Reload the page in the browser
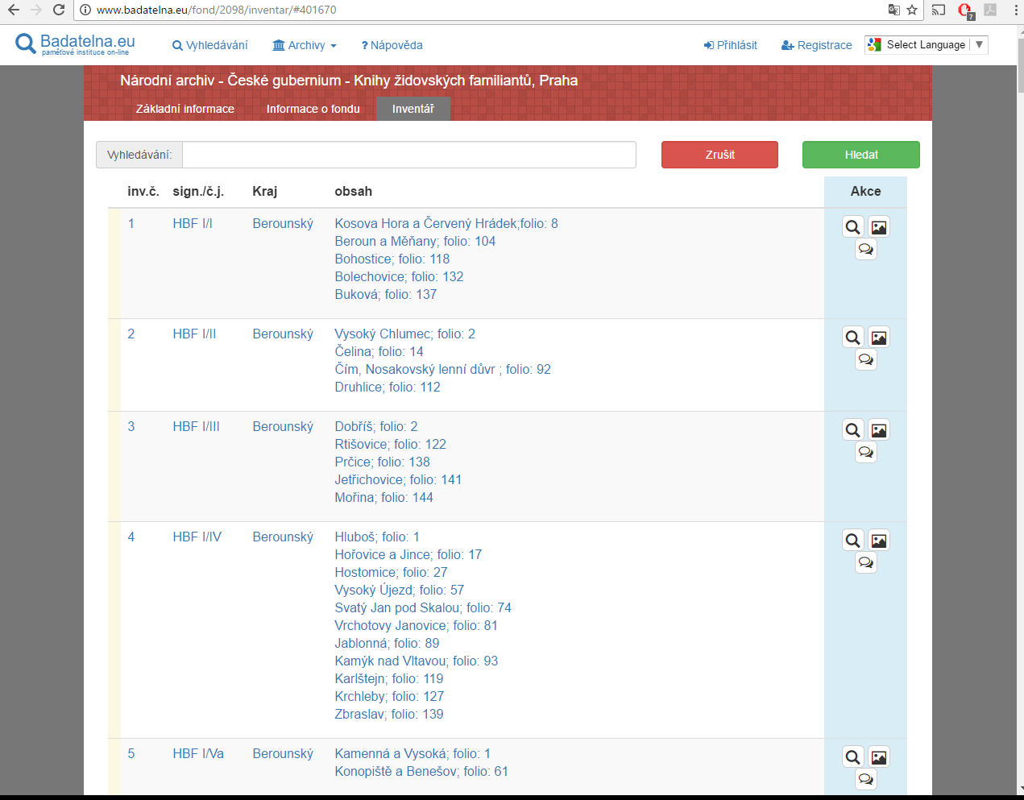Viewport: 1024px width, 800px height. tap(59, 10)
